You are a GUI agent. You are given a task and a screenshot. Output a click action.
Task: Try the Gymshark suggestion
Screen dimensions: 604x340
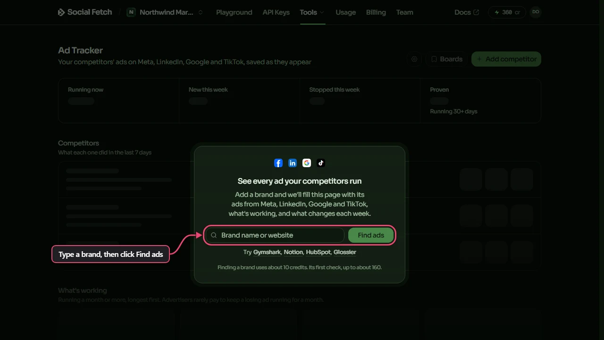coord(267,252)
